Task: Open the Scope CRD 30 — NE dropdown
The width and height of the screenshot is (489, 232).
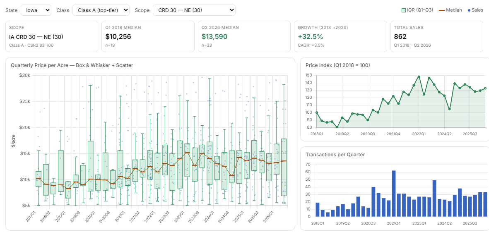Action: [194, 10]
